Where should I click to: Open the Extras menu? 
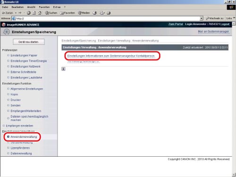tap(57, 7)
